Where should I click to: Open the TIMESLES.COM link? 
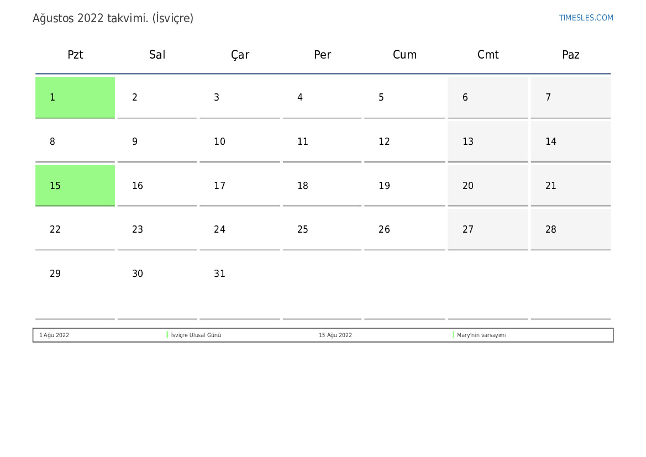pos(586,18)
